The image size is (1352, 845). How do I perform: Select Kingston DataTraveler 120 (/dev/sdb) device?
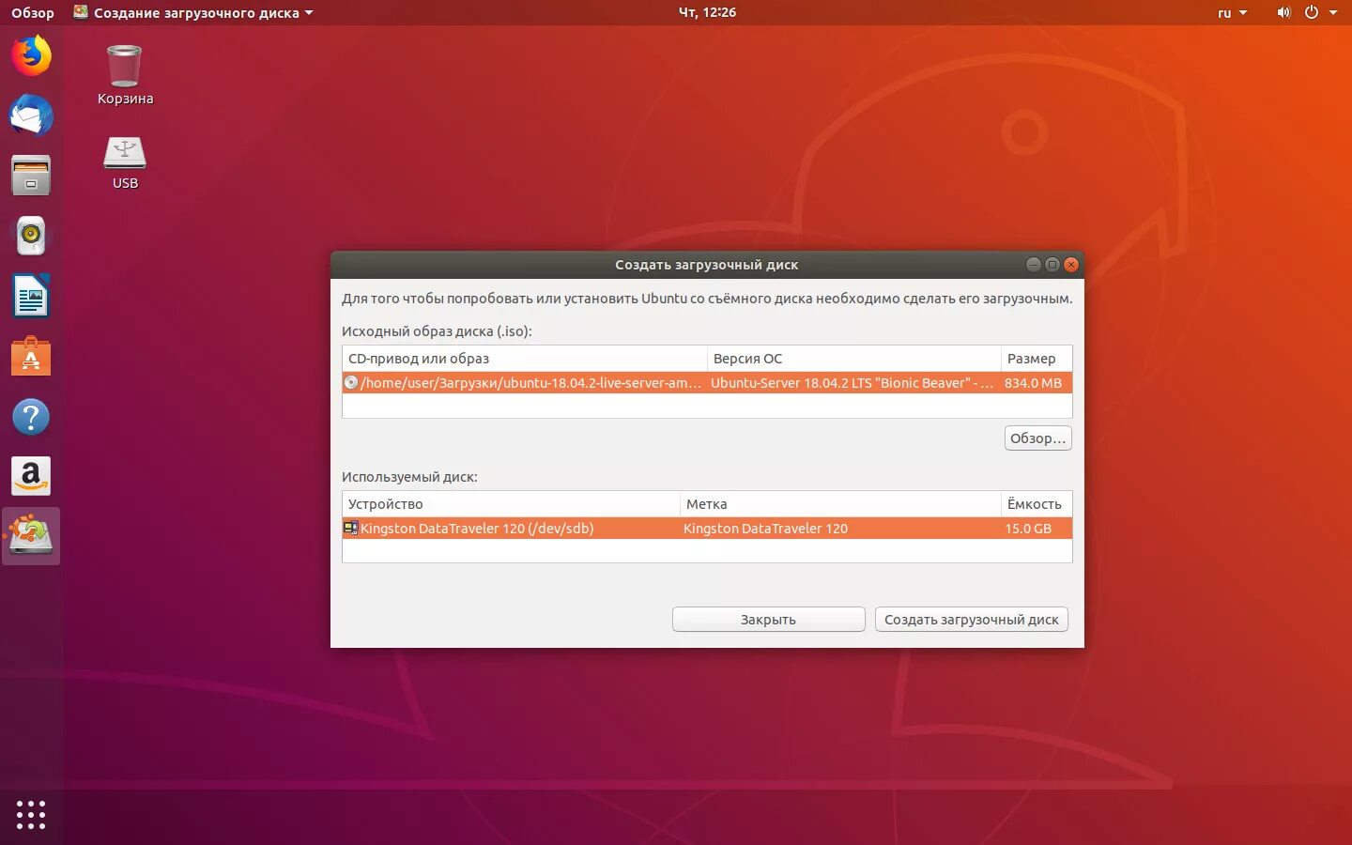pyautogui.click(x=477, y=529)
